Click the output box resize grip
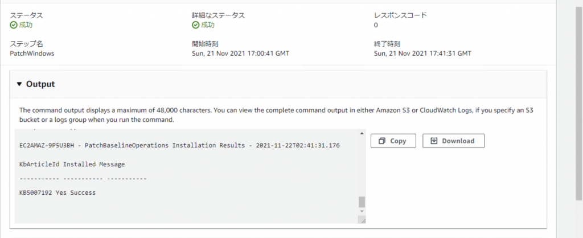583x238 pixels. point(362,220)
